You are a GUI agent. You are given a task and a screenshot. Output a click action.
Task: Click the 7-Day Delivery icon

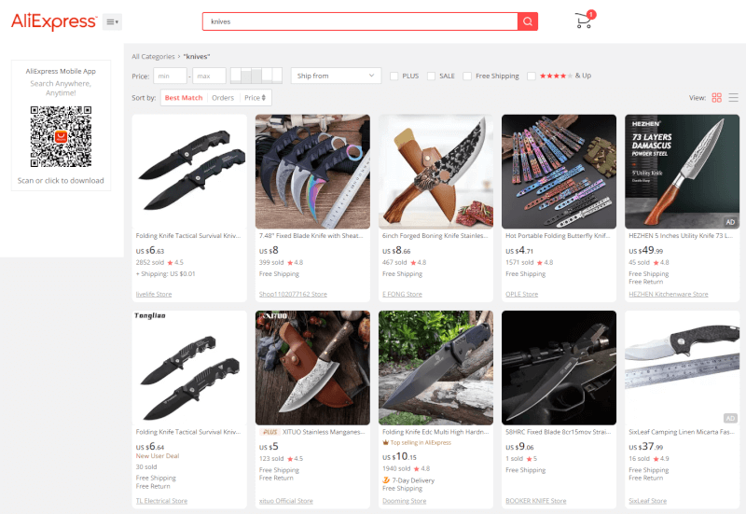(x=386, y=480)
